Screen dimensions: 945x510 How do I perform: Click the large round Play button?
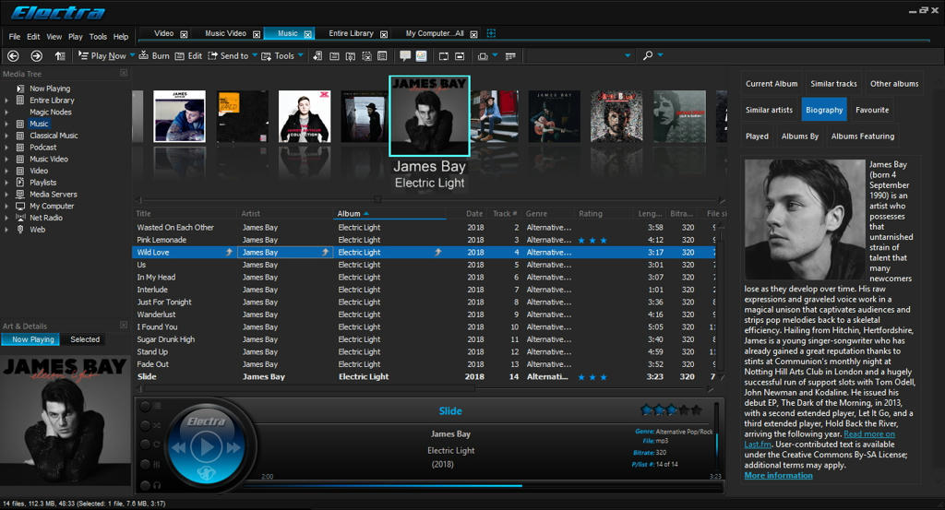(206, 446)
